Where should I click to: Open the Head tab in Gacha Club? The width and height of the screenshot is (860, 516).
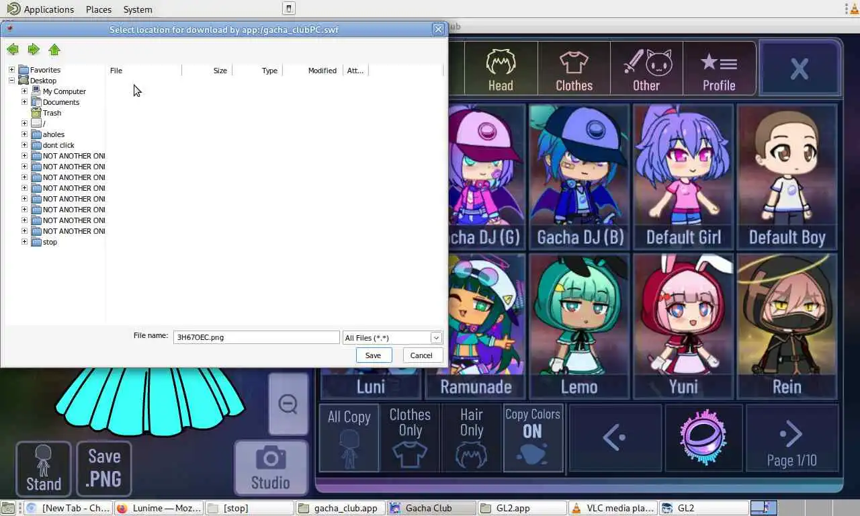(x=501, y=69)
